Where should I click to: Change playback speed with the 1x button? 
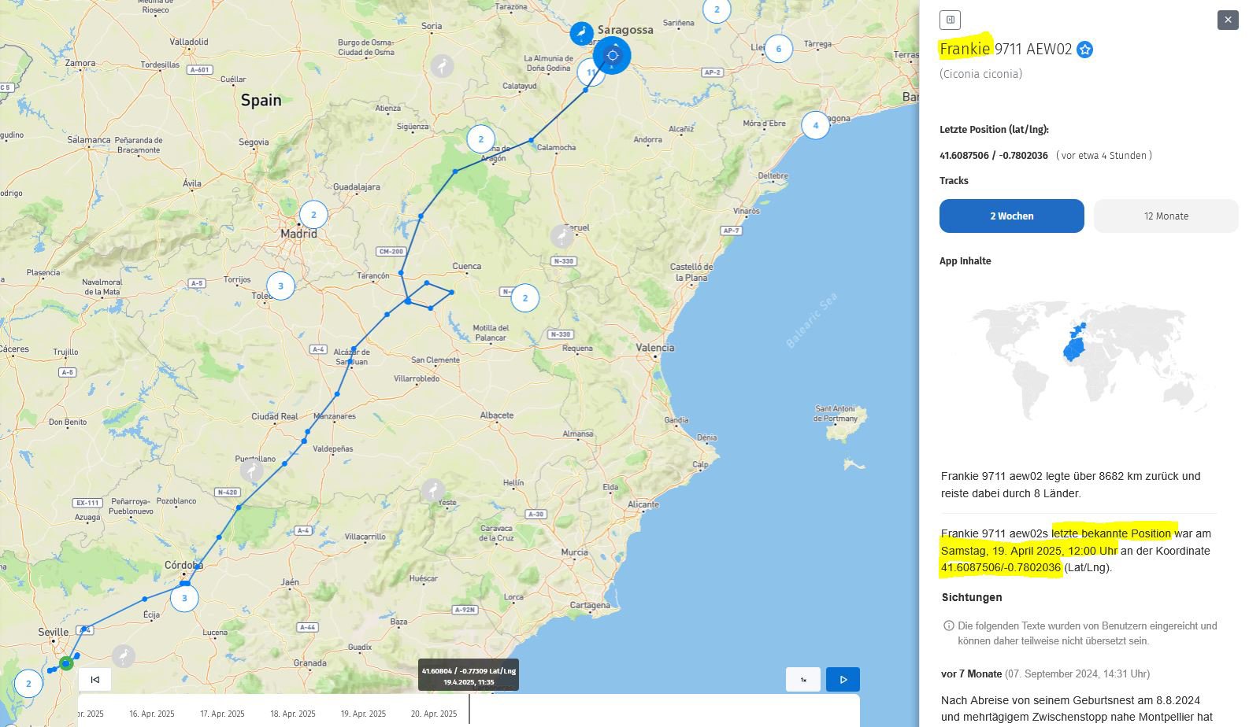coord(802,679)
